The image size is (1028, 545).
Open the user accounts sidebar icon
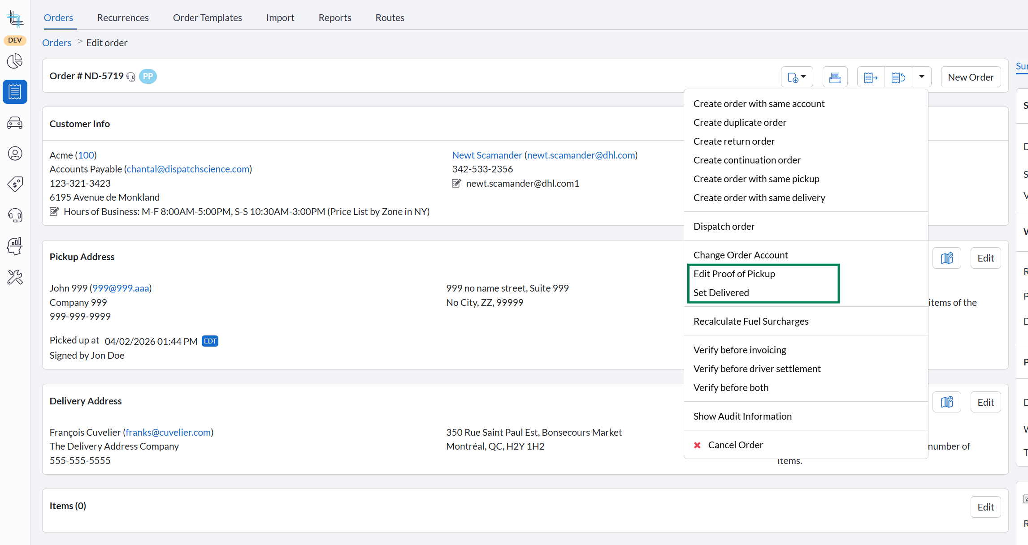15,154
